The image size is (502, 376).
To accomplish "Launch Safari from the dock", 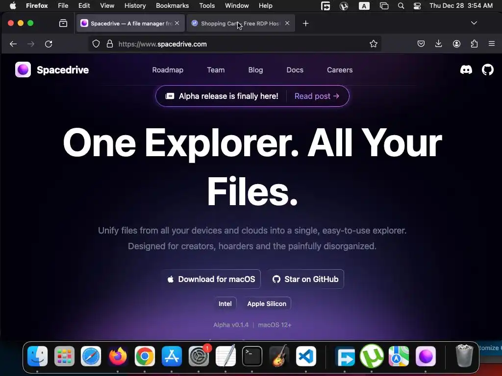I will (91, 356).
